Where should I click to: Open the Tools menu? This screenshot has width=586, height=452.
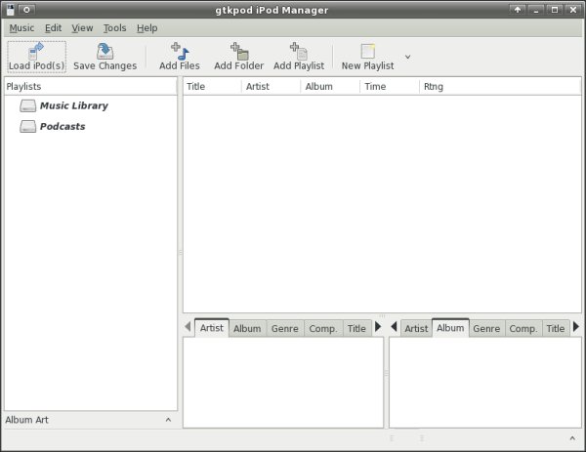pyautogui.click(x=114, y=28)
